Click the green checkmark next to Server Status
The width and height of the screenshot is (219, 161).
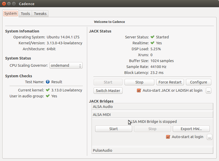click(x=152, y=37)
